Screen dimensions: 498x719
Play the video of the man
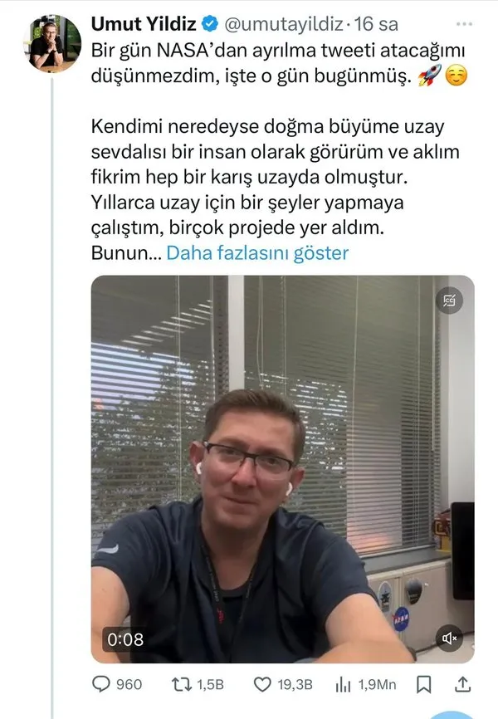click(282, 468)
